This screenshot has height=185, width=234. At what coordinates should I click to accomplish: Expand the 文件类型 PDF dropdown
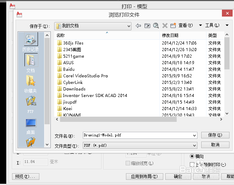(x=194, y=145)
